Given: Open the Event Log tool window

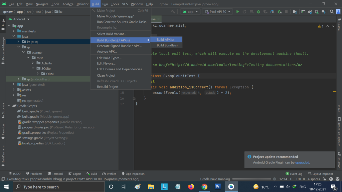Looking at the screenshot, I should click(x=294, y=173).
